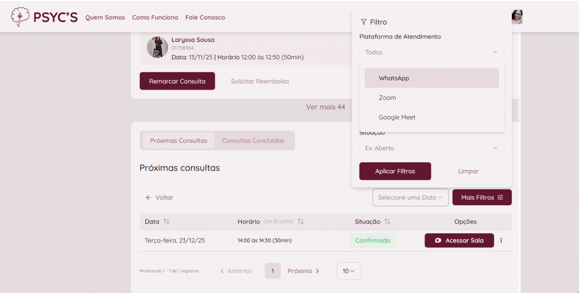The image size is (579, 293).
Task: Click the Mais Filtros button
Action: [482, 198]
